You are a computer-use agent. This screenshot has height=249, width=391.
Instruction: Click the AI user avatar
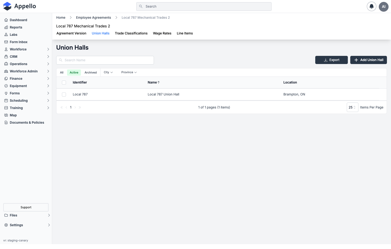pyautogui.click(x=384, y=7)
